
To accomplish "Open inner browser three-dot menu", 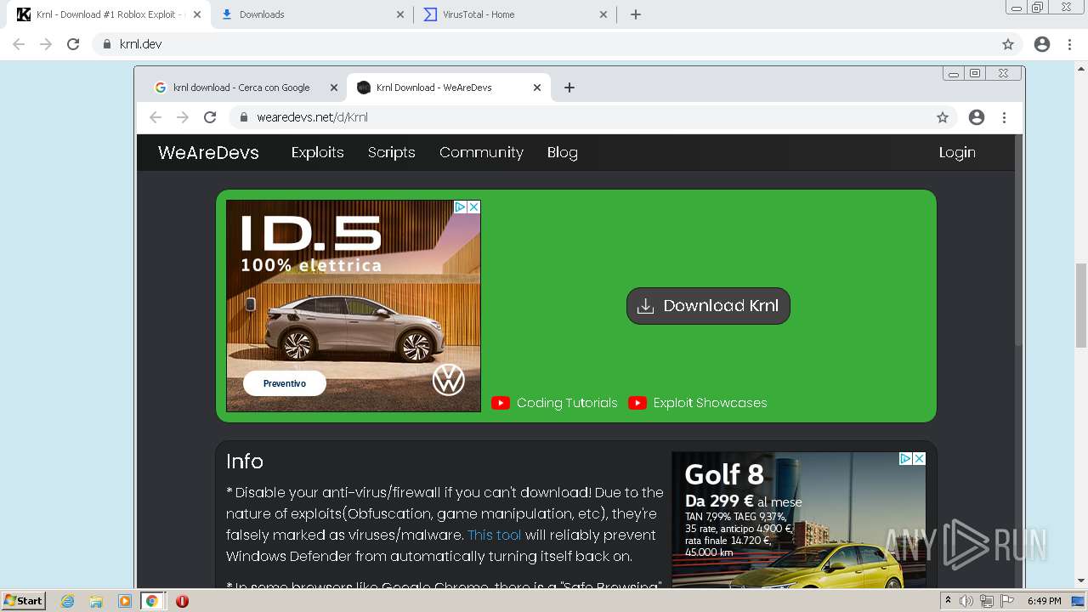I will tap(1004, 117).
